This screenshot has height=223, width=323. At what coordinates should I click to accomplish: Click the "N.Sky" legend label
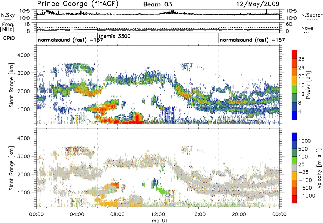tap(8, 15)
